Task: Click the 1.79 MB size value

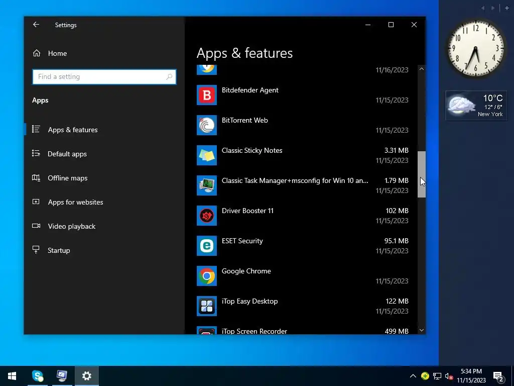Action: pos(397,180)
